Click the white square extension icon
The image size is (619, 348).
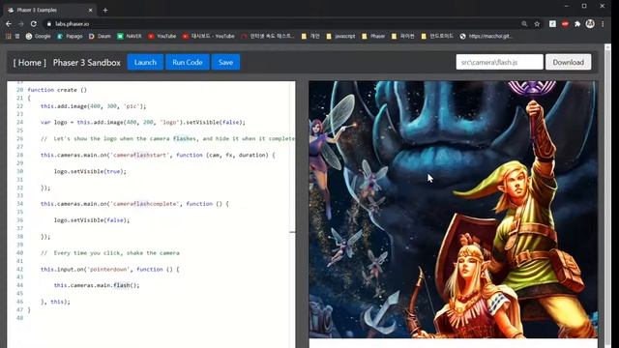552,24
